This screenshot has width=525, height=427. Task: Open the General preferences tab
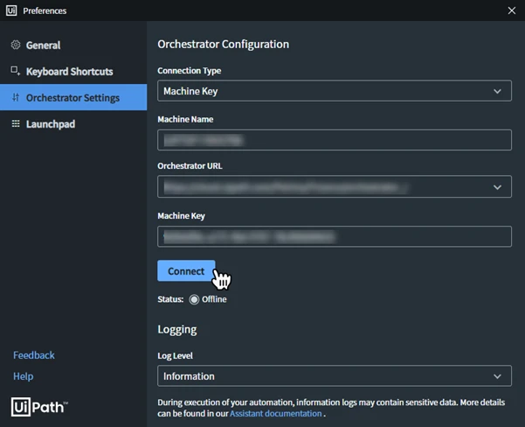pyautogui.click(x=73, y=45)
